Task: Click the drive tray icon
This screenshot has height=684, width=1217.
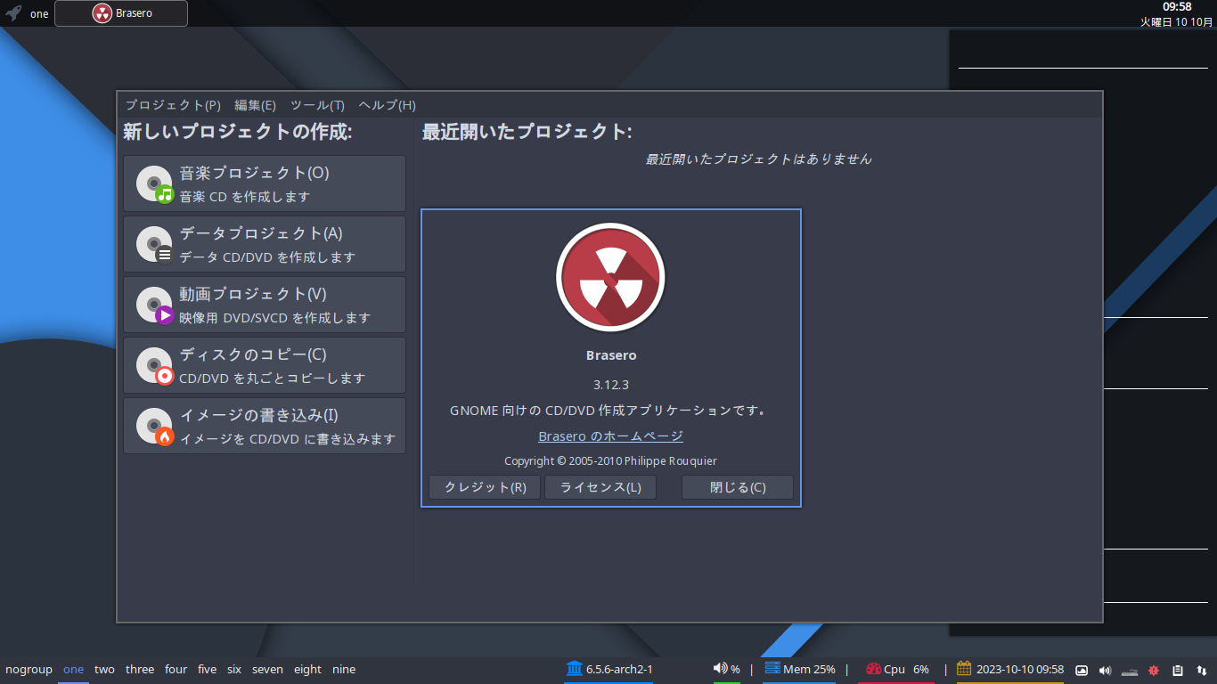Action: 1130,671
